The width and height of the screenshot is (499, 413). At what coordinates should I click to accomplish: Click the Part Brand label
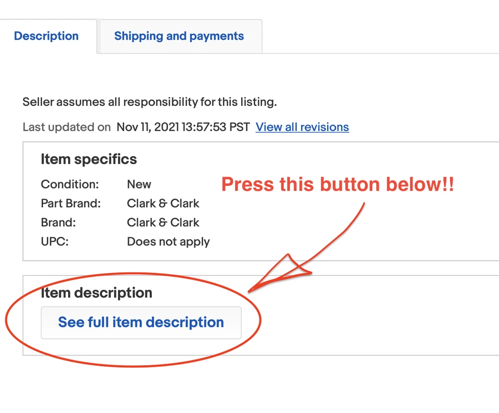click(x=71, y=204)
